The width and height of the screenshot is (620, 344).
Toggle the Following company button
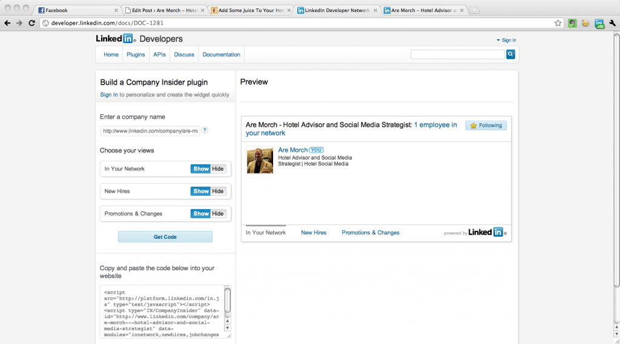click(x=486, y=125)
